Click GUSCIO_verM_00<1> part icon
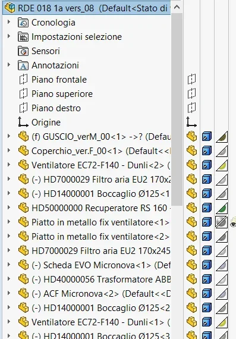 23,136
